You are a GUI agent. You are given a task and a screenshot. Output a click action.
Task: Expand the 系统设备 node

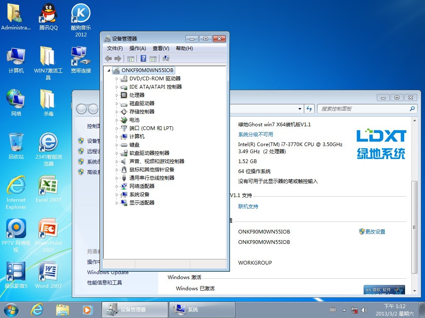pyautogui.click(x=117, y=195)
